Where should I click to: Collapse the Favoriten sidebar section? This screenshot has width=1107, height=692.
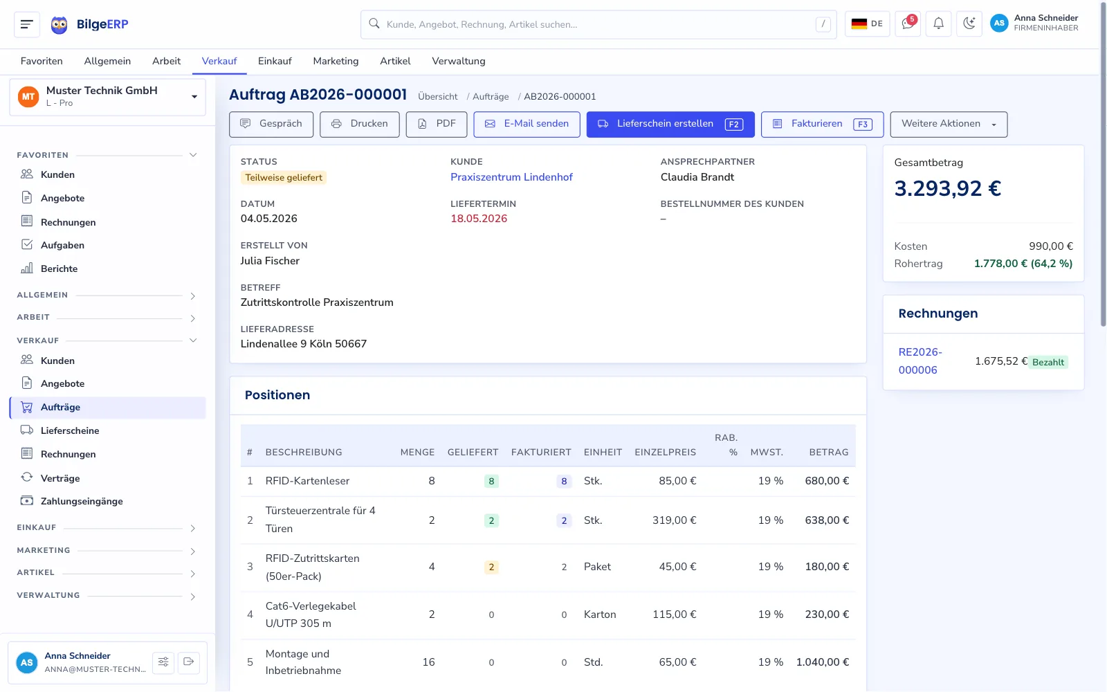(193, 155)
